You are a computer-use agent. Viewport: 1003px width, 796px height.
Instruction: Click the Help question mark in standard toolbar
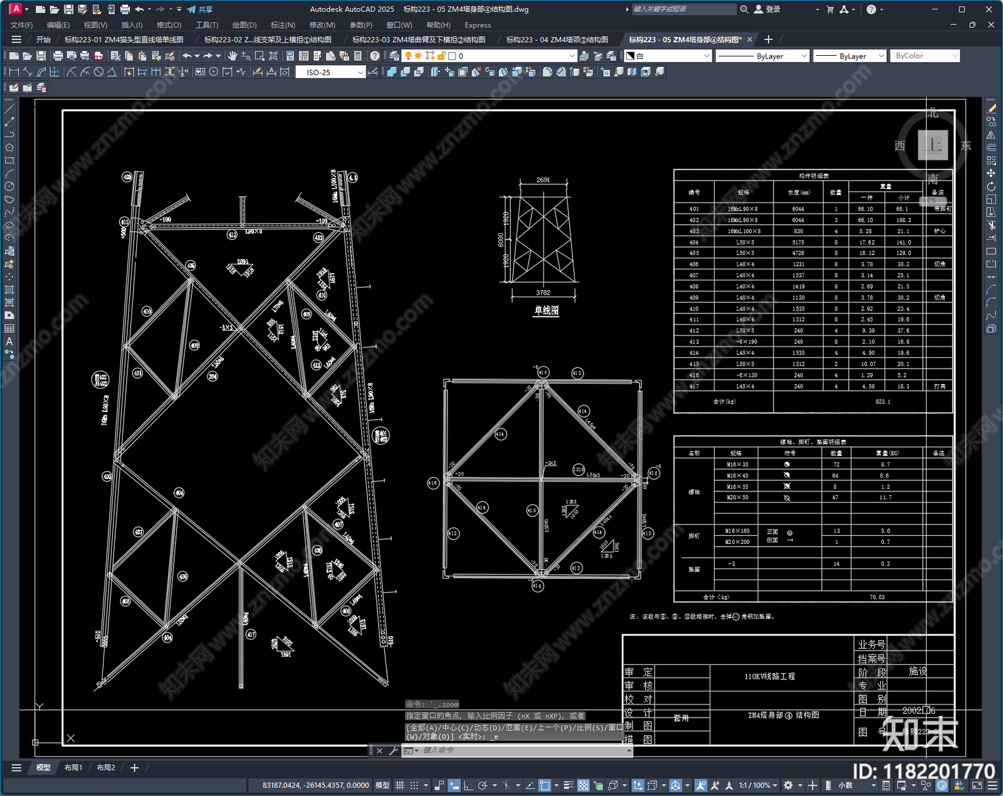[374, 56]
